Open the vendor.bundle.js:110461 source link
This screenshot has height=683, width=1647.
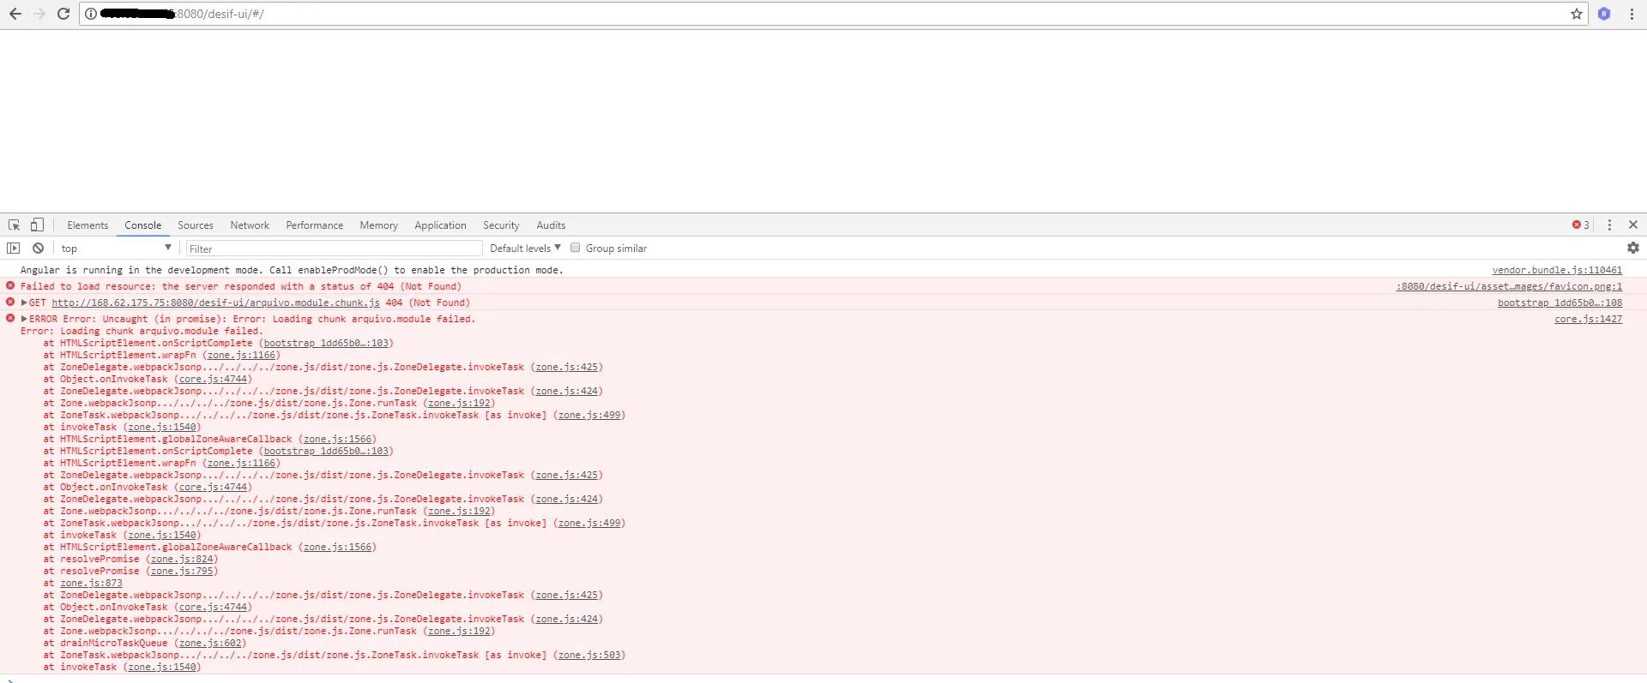click(1556, 270)
